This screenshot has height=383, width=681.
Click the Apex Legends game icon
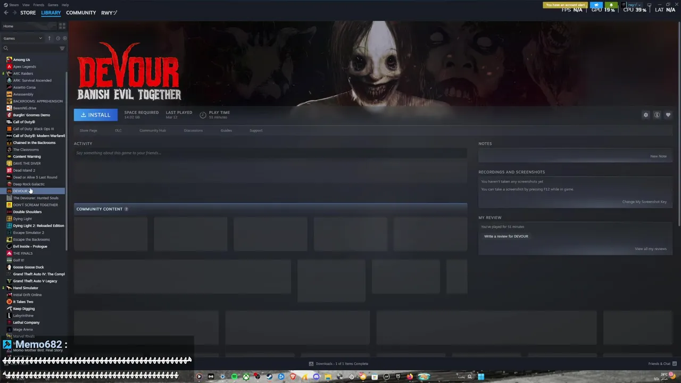pos(9,66)
